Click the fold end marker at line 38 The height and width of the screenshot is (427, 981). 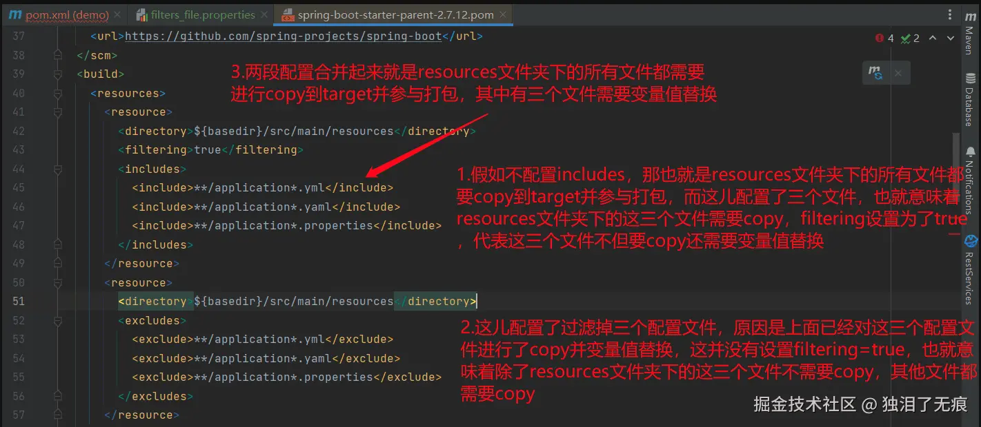pos(58,55)
